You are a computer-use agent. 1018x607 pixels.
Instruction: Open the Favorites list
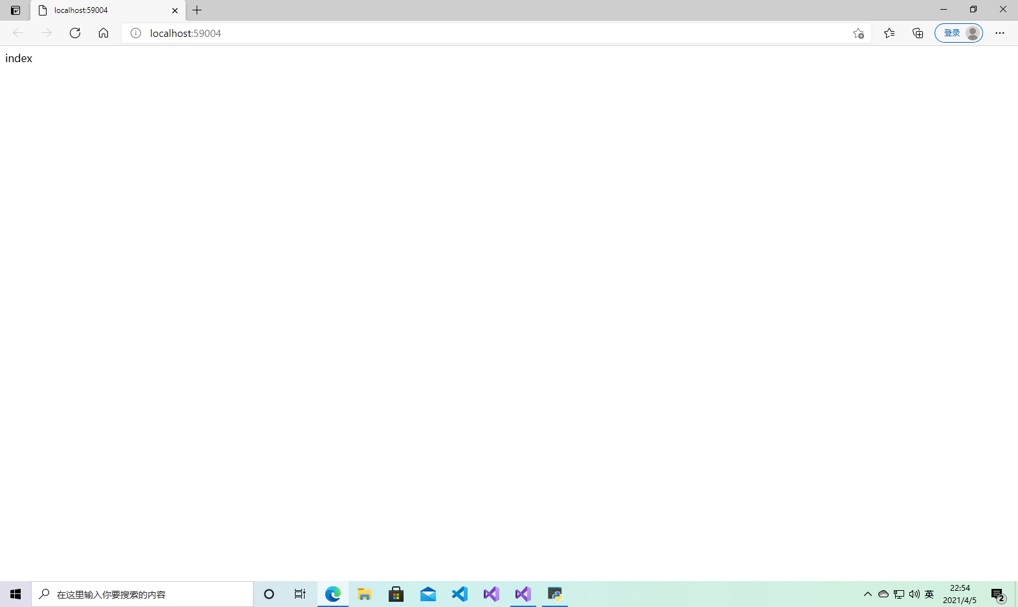point(889,33)
